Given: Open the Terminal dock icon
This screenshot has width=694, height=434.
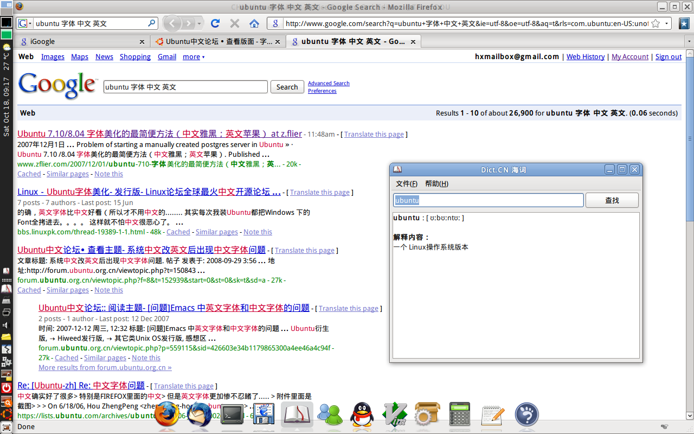Looking at the screenshot, I should click(232, 415).
